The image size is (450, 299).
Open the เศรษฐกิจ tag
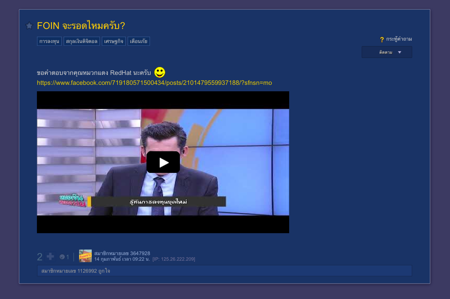[x=114, y=41]
